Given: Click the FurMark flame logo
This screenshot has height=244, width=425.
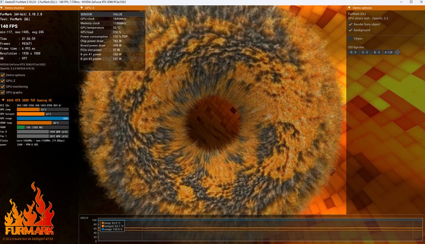Looking at the screenshot, I should (x=29, y=209).
